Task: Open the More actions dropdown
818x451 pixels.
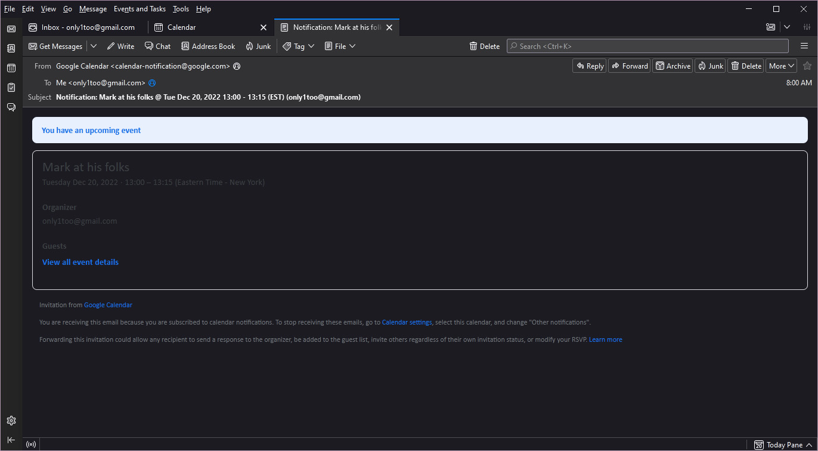Action: click(x=781, y=66)
